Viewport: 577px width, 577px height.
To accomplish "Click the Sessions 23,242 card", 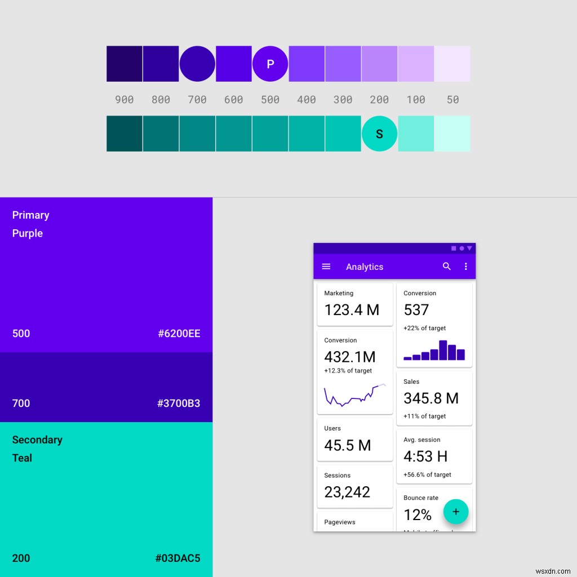I will click(355, 486).
